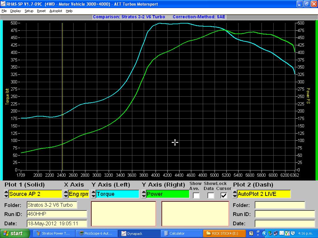Click the Plot 1 Run ID field
Viewport: 318px width, 238px height.
[57, 214]
